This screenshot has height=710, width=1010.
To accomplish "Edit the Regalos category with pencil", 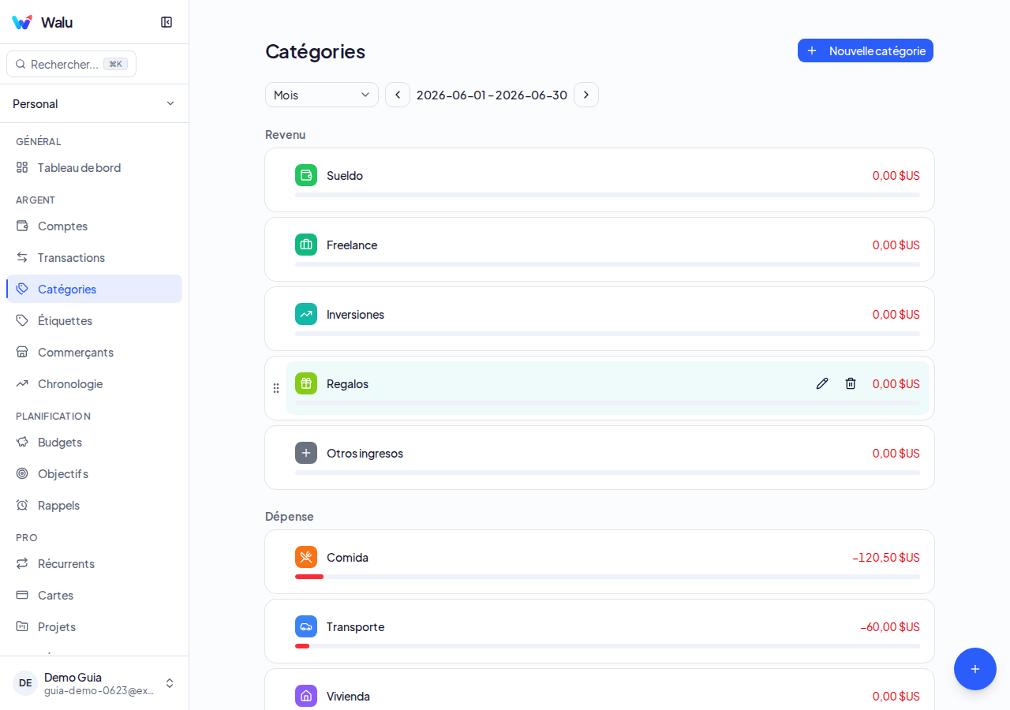I will 822,383.
